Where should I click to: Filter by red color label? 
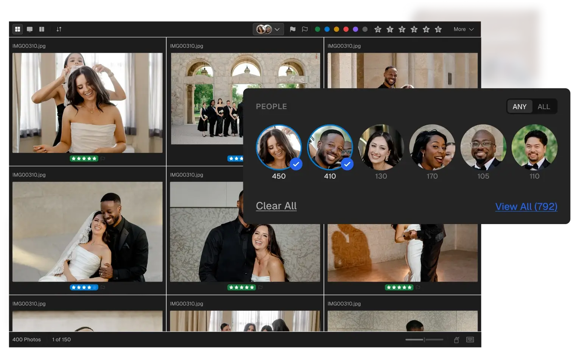pos(346,29)
